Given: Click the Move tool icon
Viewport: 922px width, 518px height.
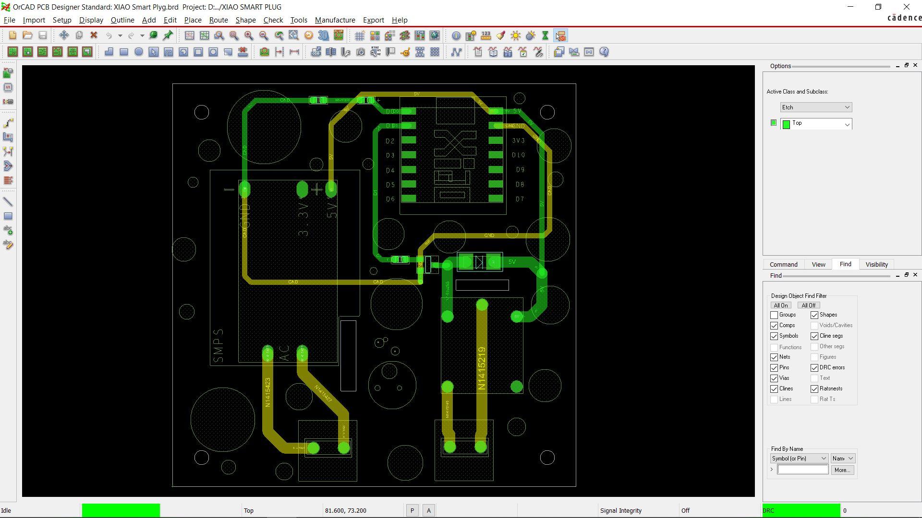Looking at the screenshot, I should [x=64, y=35].
